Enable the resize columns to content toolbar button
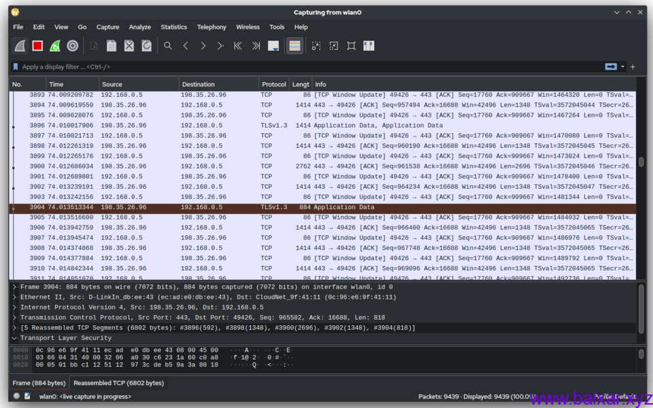The image size is (653, 408). (368, 45)
